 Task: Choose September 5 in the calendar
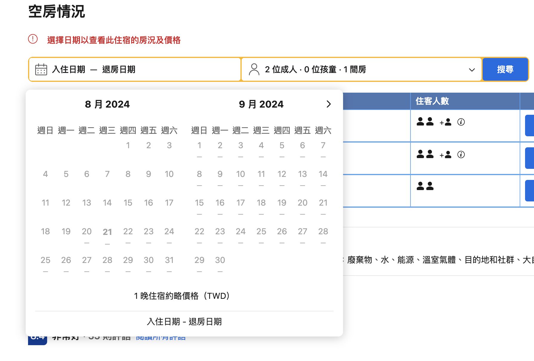click(282, 149)
